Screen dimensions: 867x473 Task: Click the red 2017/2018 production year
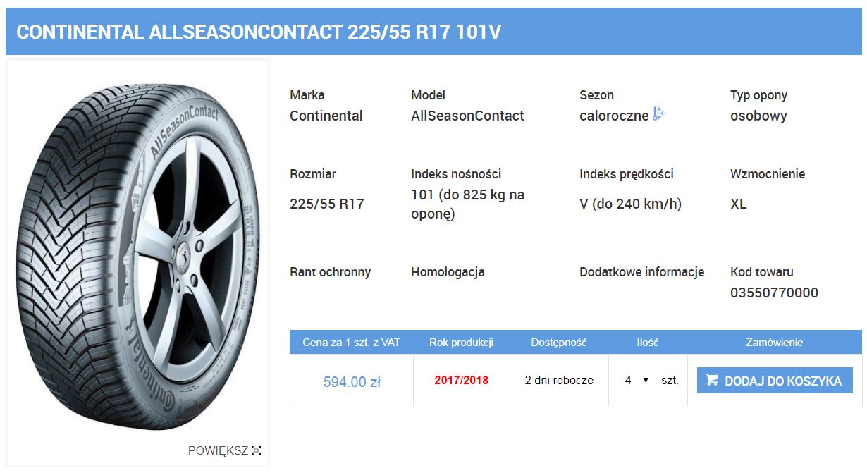click(x=461, y=381)
